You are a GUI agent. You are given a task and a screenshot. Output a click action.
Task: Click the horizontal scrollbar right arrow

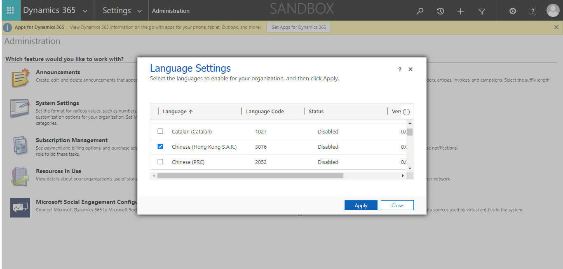point(403,176)
